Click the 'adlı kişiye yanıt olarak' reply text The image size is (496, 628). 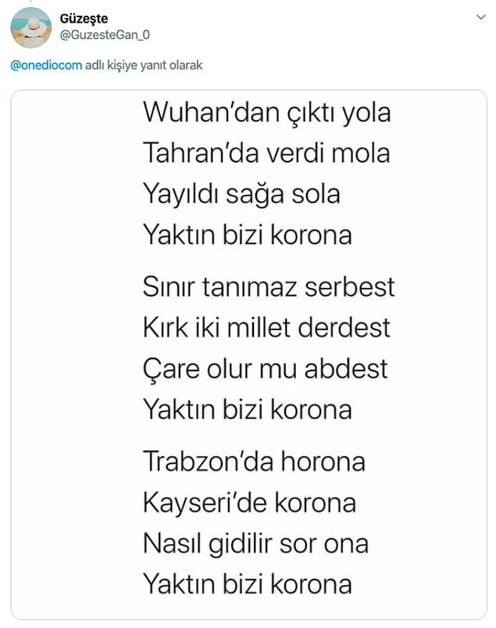coord(144,65)
